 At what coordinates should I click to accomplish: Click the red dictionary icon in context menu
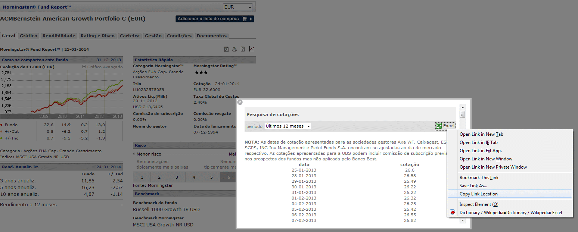[453, 213]
